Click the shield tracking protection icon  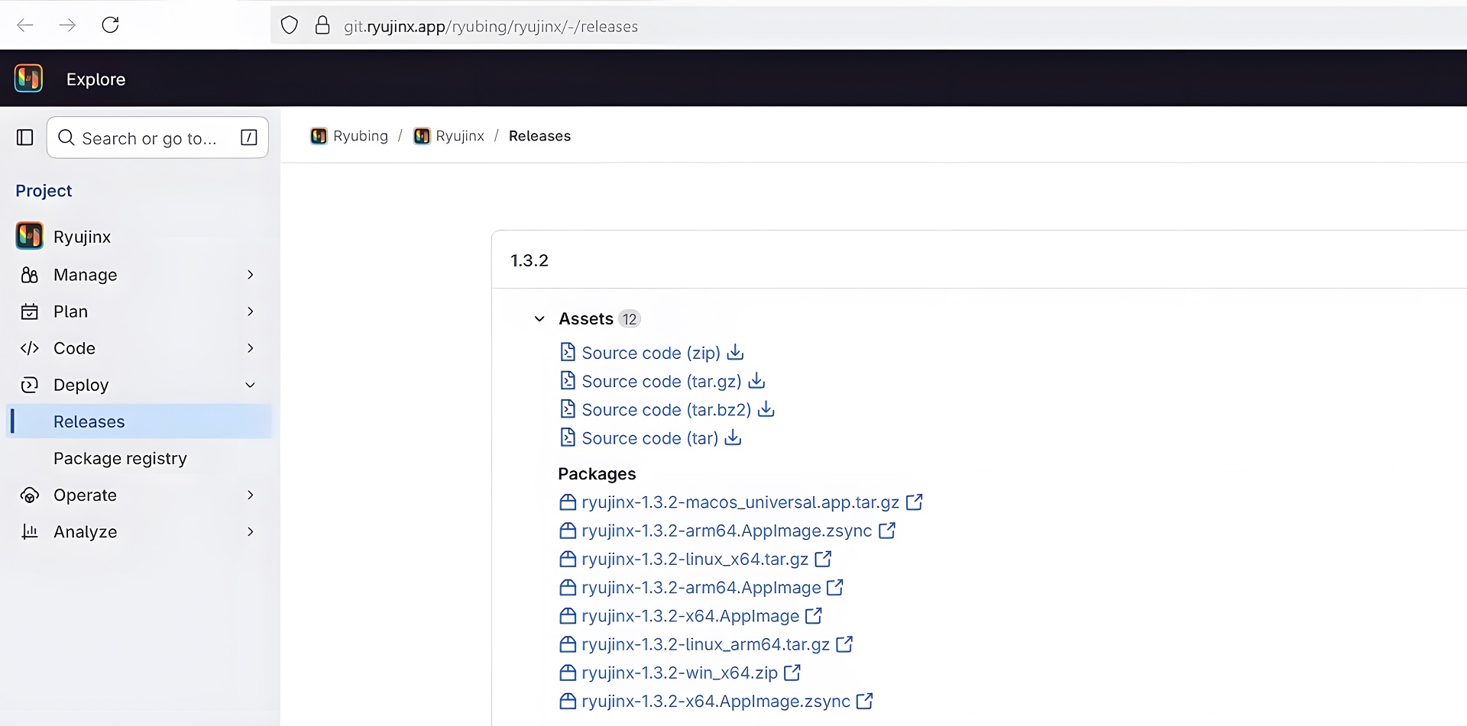pyautogui.click(x=289, y=26)
